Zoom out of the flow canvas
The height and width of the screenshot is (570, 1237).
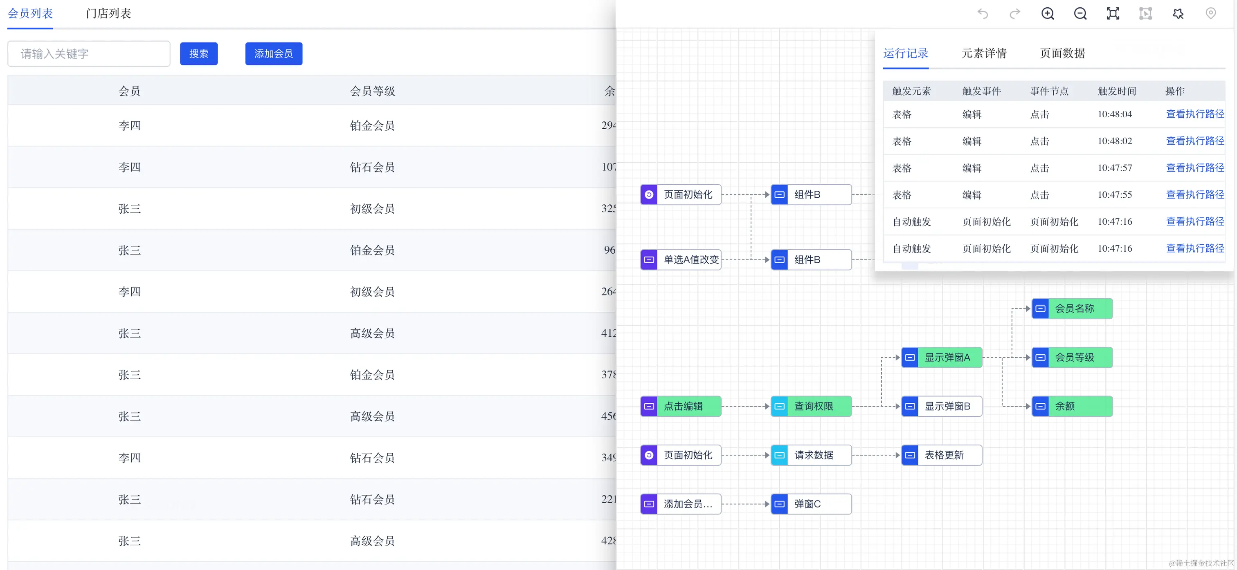tap(1080, 13)
